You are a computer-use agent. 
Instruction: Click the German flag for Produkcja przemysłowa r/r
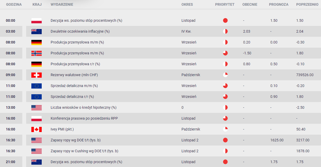tap(36, 64)
